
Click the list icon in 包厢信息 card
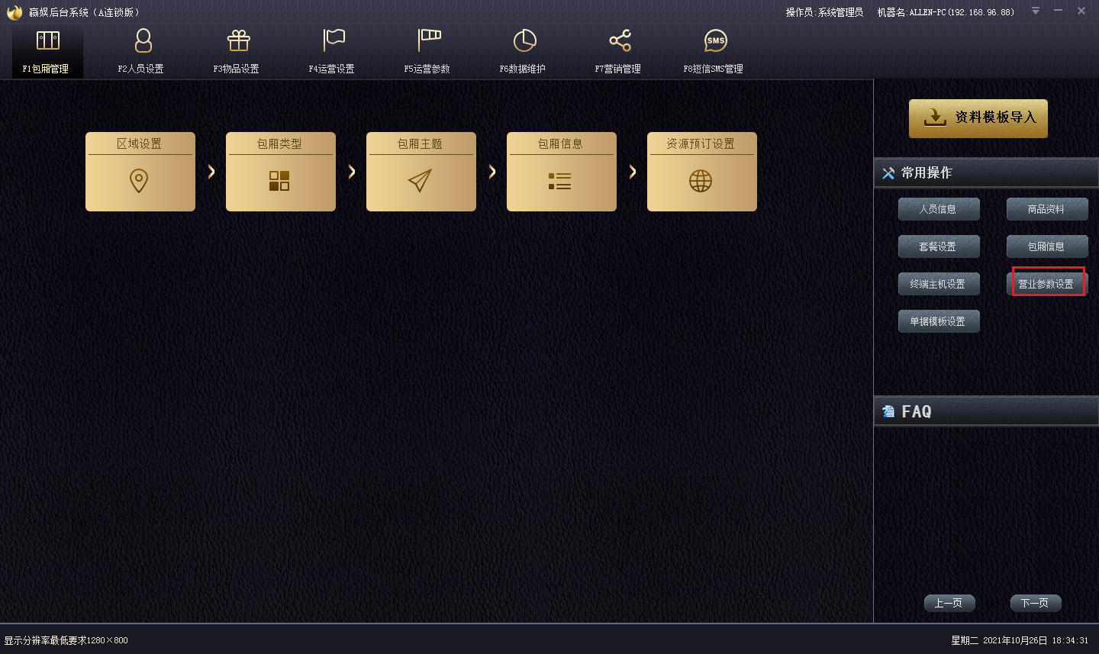559,181
